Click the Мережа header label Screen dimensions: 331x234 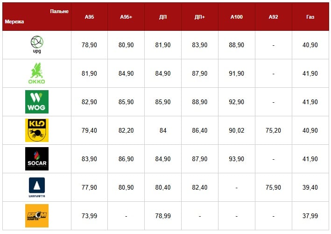point(14,21)
